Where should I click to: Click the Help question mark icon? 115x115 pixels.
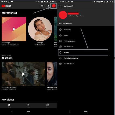point(60,64)
